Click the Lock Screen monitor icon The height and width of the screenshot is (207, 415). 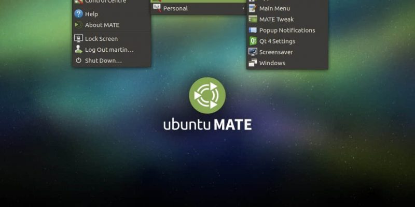[78, 38]
